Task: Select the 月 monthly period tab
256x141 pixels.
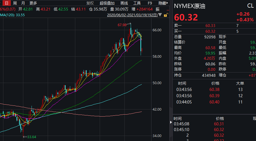Action: [x=23, y=3]
